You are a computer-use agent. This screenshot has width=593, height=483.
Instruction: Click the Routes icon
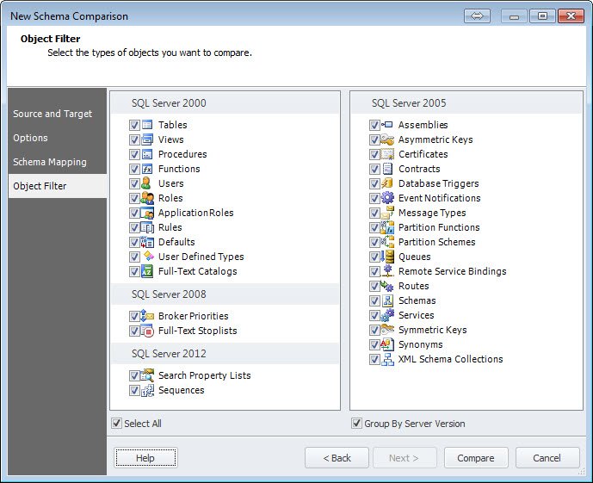(387, 286)
